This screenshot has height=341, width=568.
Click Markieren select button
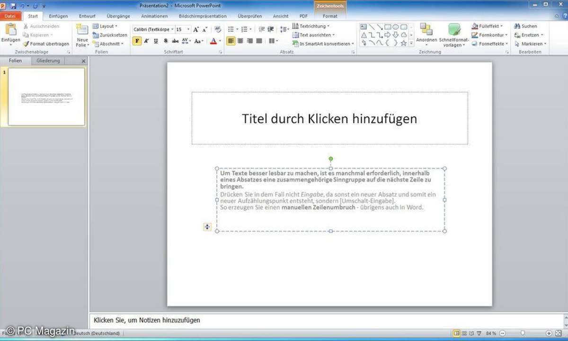pyautogui.click(x=530, y=44)
